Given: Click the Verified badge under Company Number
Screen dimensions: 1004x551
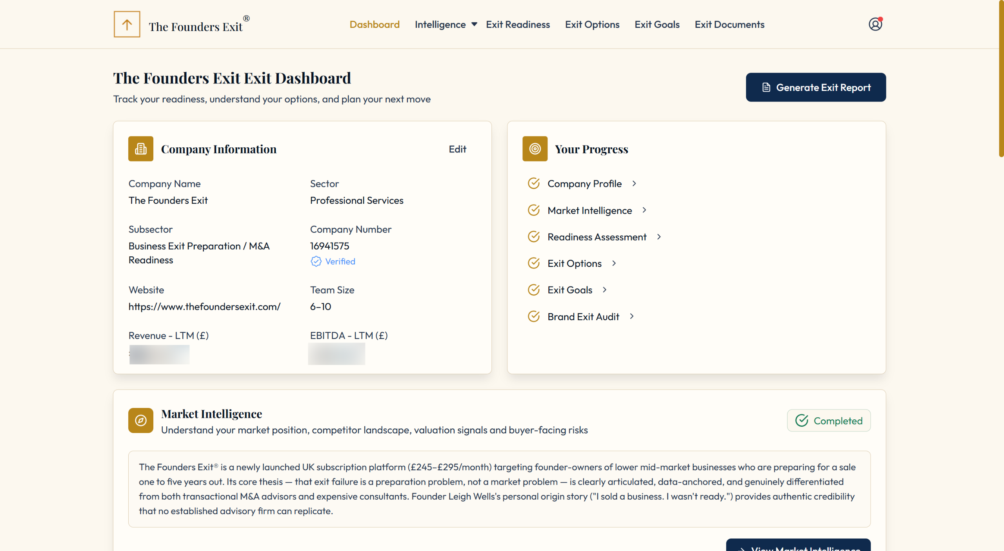Looking at the screenshot, I should click(333, 261).
